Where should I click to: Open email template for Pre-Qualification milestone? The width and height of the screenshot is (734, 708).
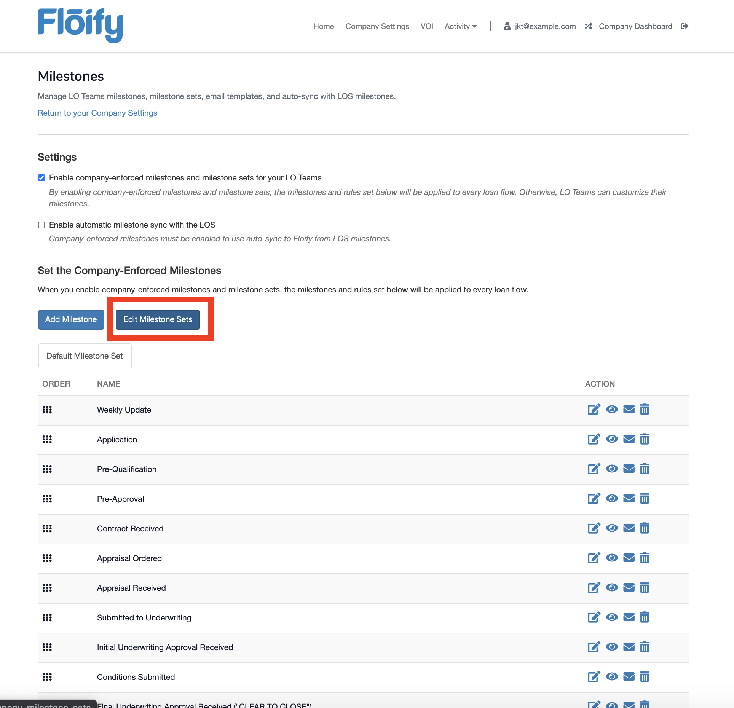(629, 469)
